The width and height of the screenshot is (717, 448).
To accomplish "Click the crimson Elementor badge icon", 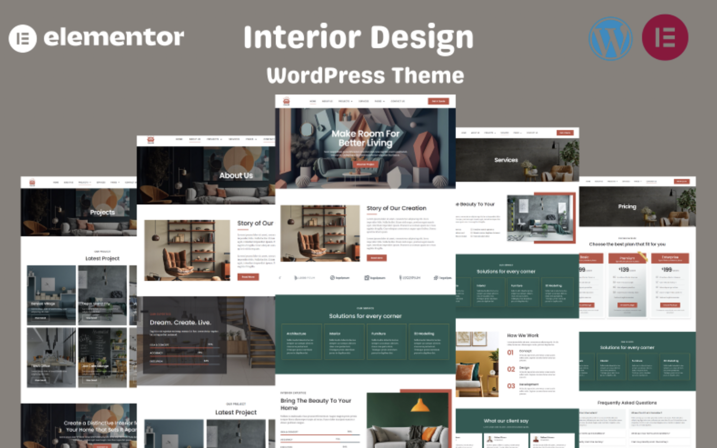I will [665, 37].
